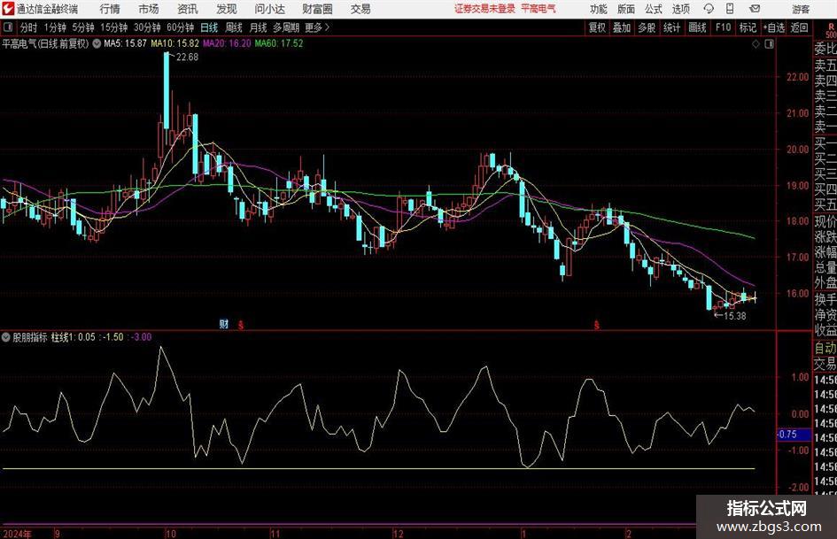
Task: Switch to 30分钟 period
Action: [x=147, y=27]
